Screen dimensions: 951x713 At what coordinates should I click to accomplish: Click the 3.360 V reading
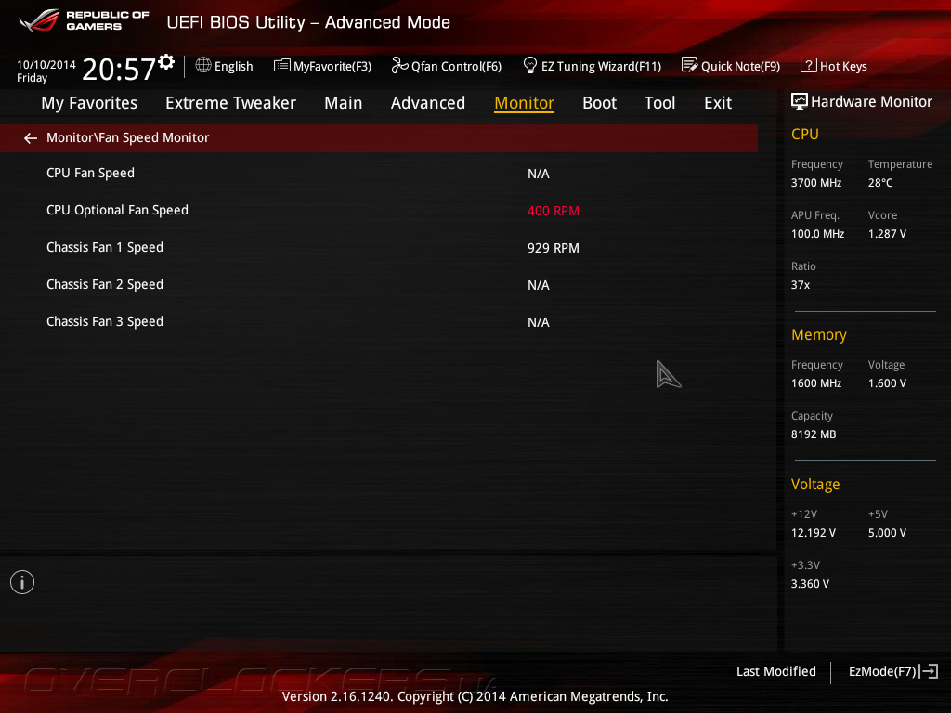[x=810, y=584]
